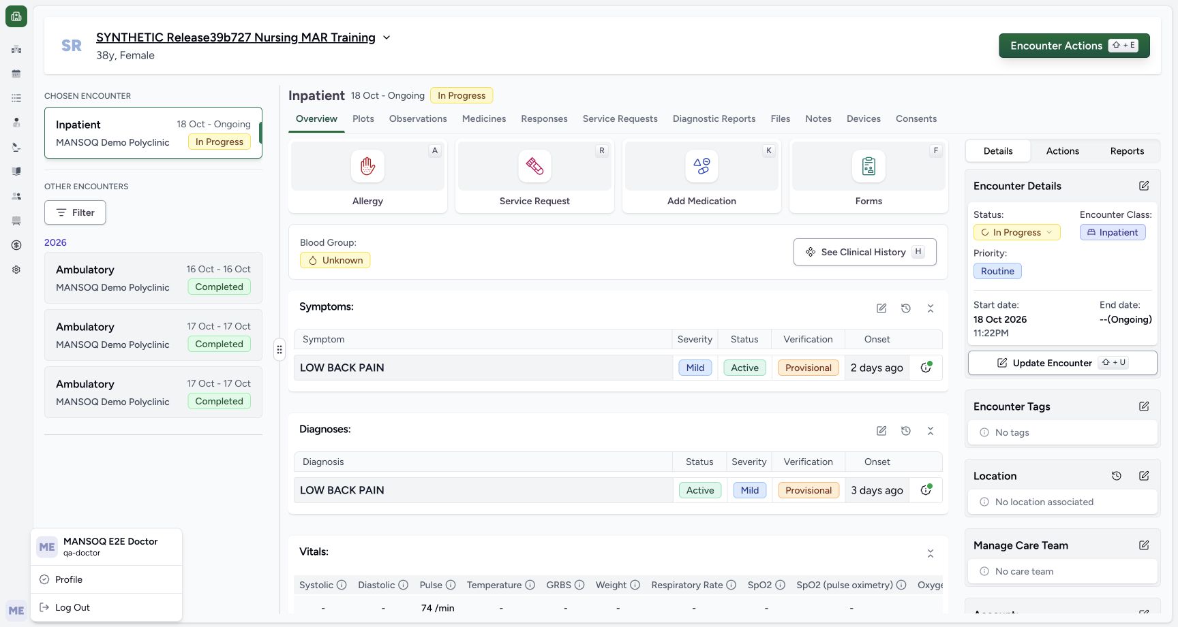Screen dimensions: 1178x627
Task: Open the Service Request shortcut icon
Action: (x=534, y=166)
